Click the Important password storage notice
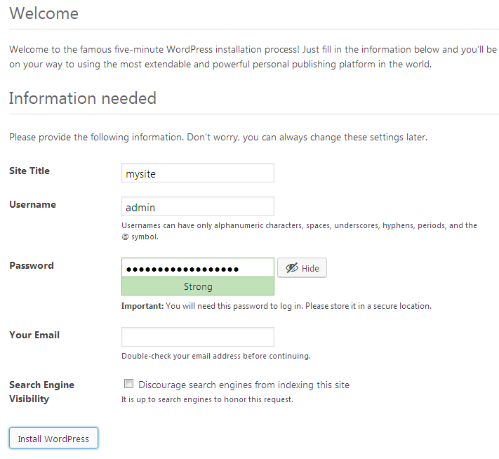 click(x=277, y=306)
